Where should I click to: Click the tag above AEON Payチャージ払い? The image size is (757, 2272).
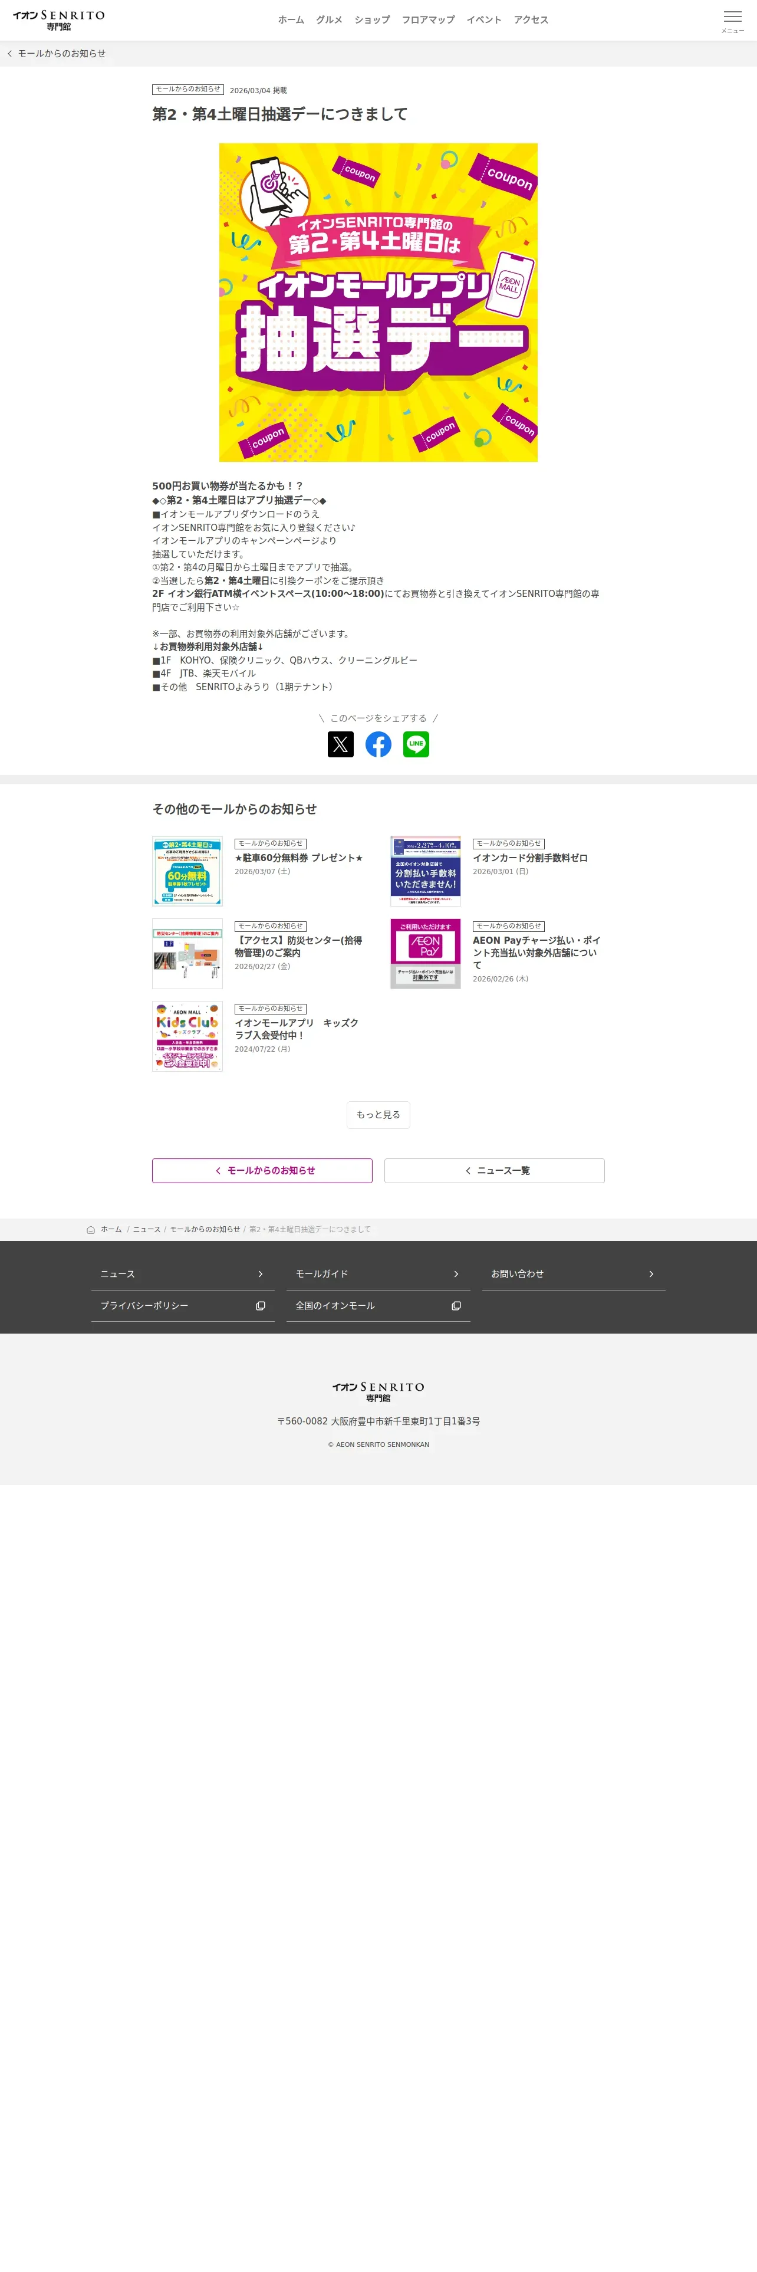508,926
